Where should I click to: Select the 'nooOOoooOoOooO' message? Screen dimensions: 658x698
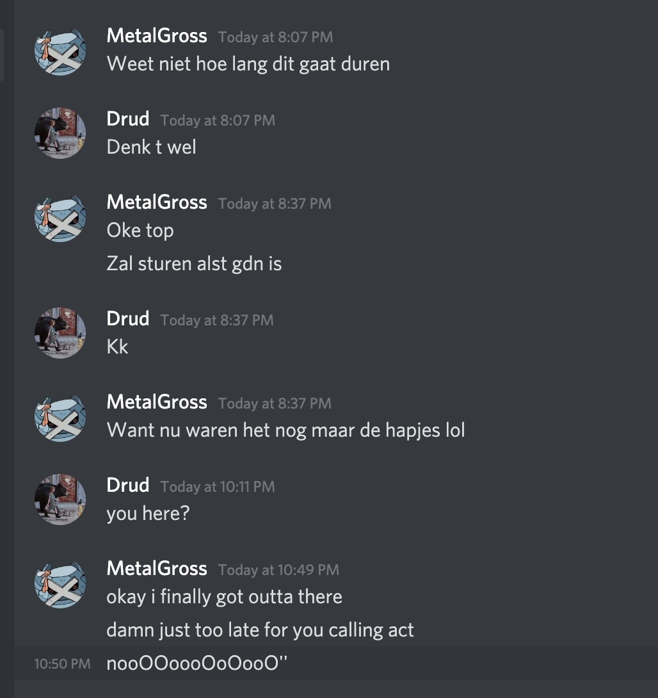pyautogui.click(x=197, y=663)
